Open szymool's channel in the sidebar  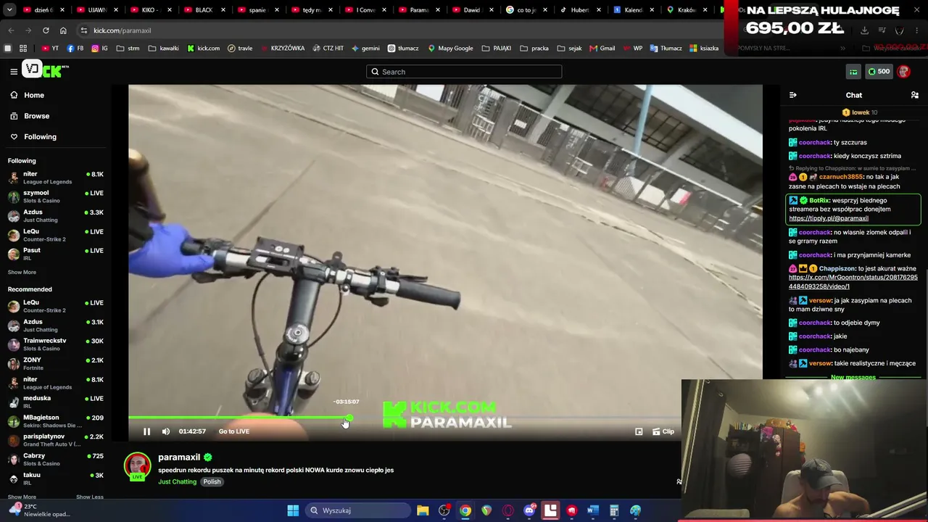click(55, 196)
